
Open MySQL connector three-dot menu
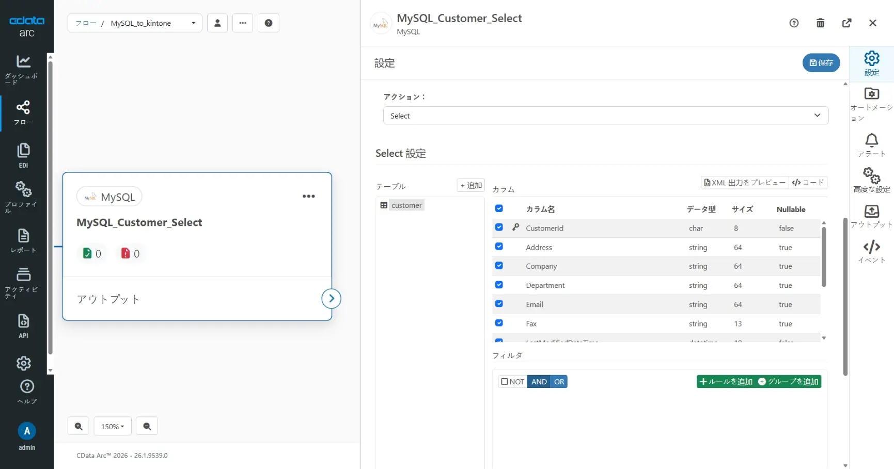pos(308,197)
